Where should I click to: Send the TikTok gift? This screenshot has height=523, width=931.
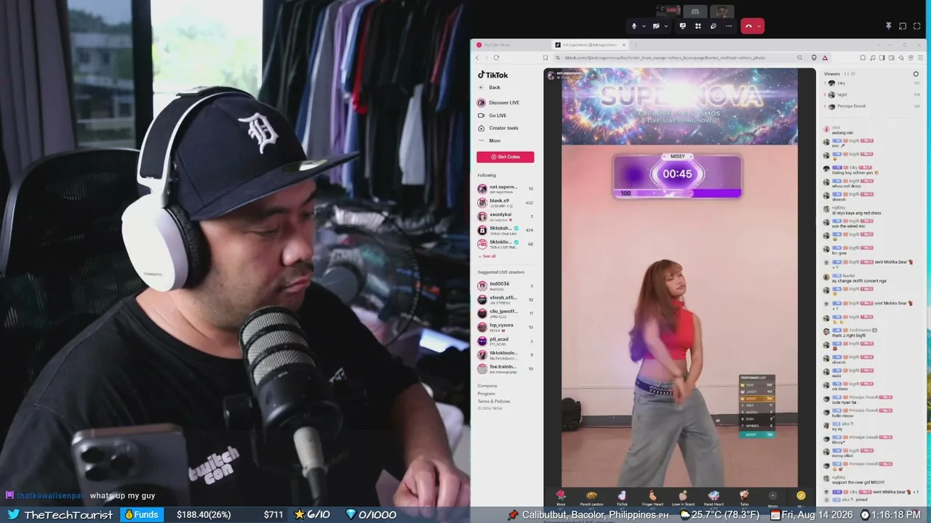(622, 498)
